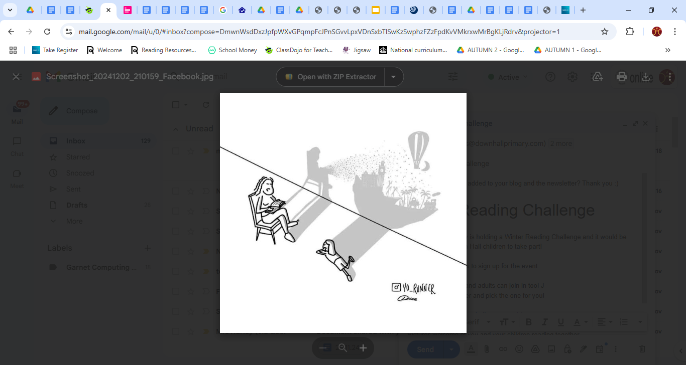Toggle italic in compose toolbar
This screenshot has height=365, width=686.
tap(545, 322)
